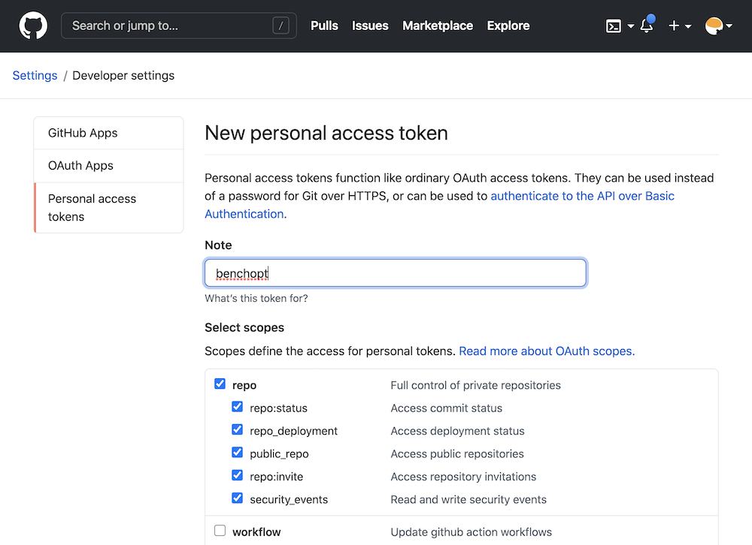The height and width of the screenshot is (545, 752).
Task: Click the Settings breadcrumb link
Action: coord(35,76)
